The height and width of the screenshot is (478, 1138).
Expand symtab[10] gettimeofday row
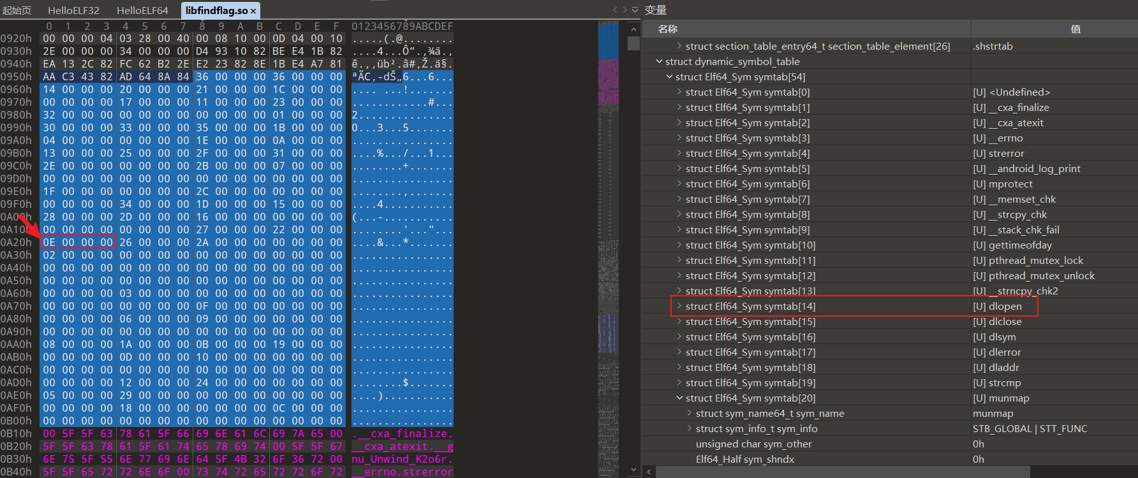(x=679, y=245)
